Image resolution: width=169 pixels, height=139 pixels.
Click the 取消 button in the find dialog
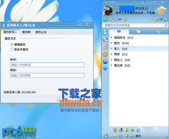(x=82, y=99)
